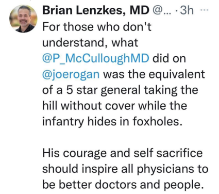Click the line 'should inspire all physicians to'
The height and width of the screenshot is (194, 219).
[x=125, y=169]
